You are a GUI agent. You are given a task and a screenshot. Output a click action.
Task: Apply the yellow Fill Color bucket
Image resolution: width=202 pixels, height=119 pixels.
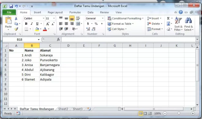click(37, 29)
